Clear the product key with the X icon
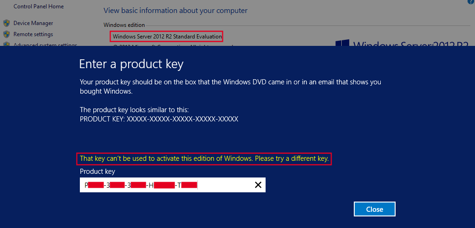Image resolution: width=475 pixels, height=228 pixels. click(x=258, y=185)
